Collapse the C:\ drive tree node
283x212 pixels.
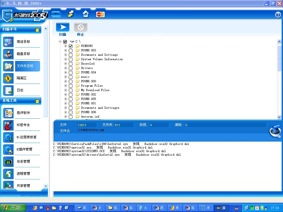coord(60,41)
